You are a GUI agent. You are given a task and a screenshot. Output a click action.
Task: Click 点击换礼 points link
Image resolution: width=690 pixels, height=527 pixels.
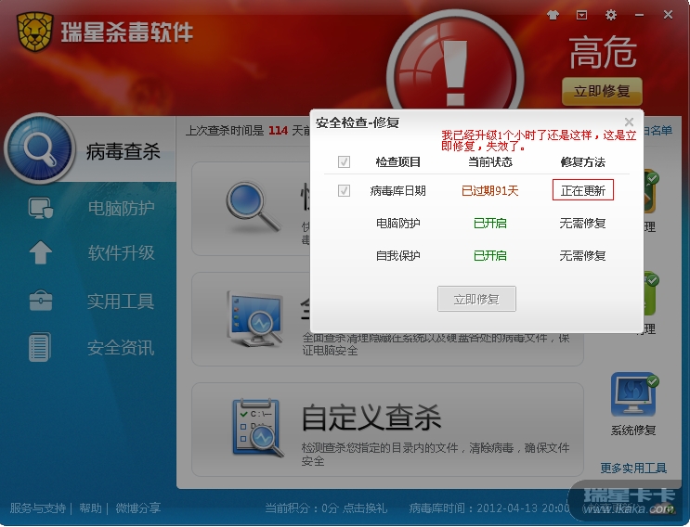pyautogui.click(x=365, y=508)
